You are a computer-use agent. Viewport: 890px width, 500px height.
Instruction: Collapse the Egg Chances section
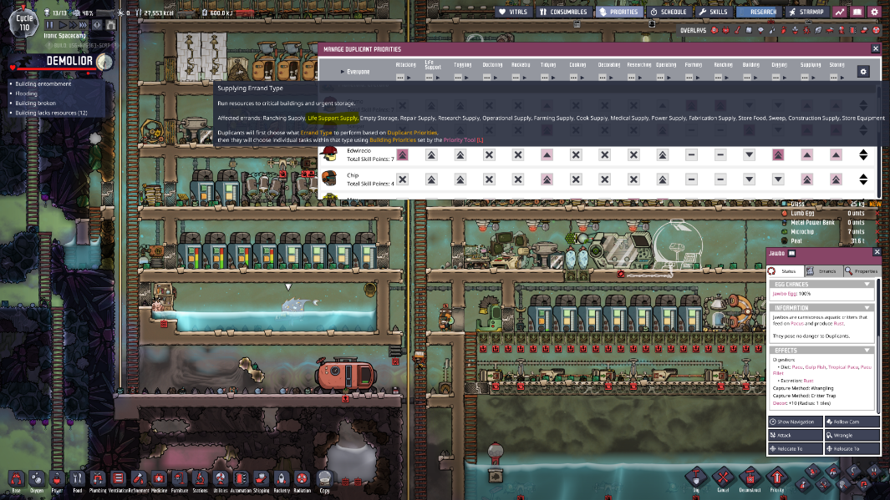point(867,284)
